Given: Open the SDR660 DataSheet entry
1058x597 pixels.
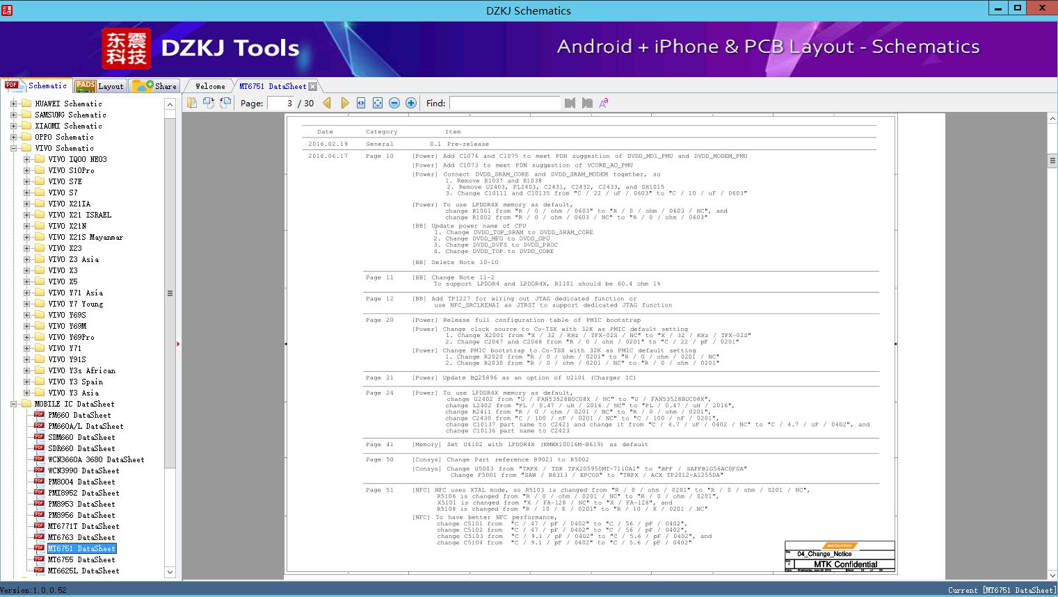Looking at the screenshot, I should [81, 448].
